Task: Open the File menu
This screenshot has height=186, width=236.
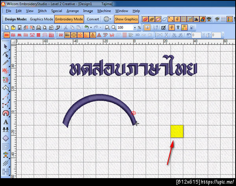Action: (x=9, y=11)
